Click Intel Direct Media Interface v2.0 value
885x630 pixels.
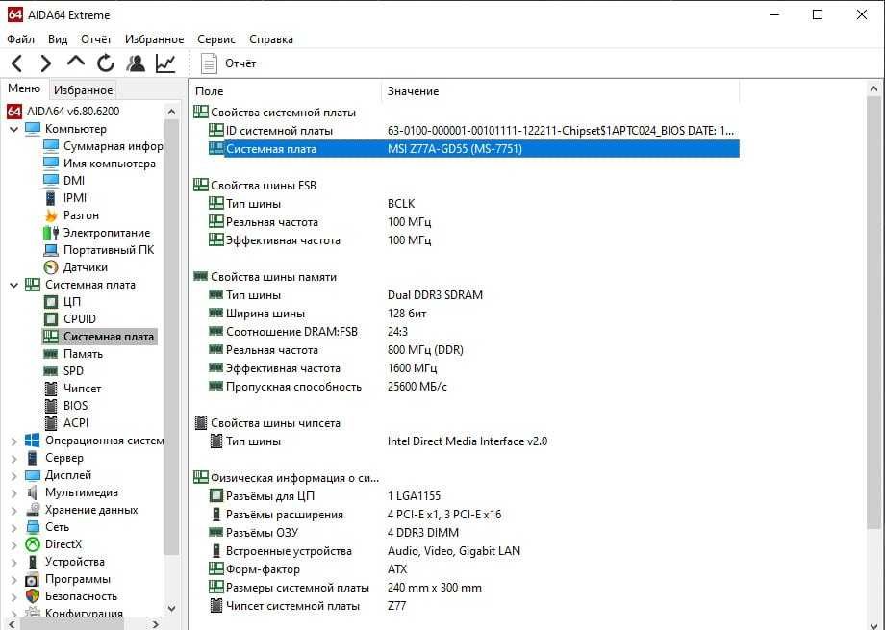pos(468,441)
